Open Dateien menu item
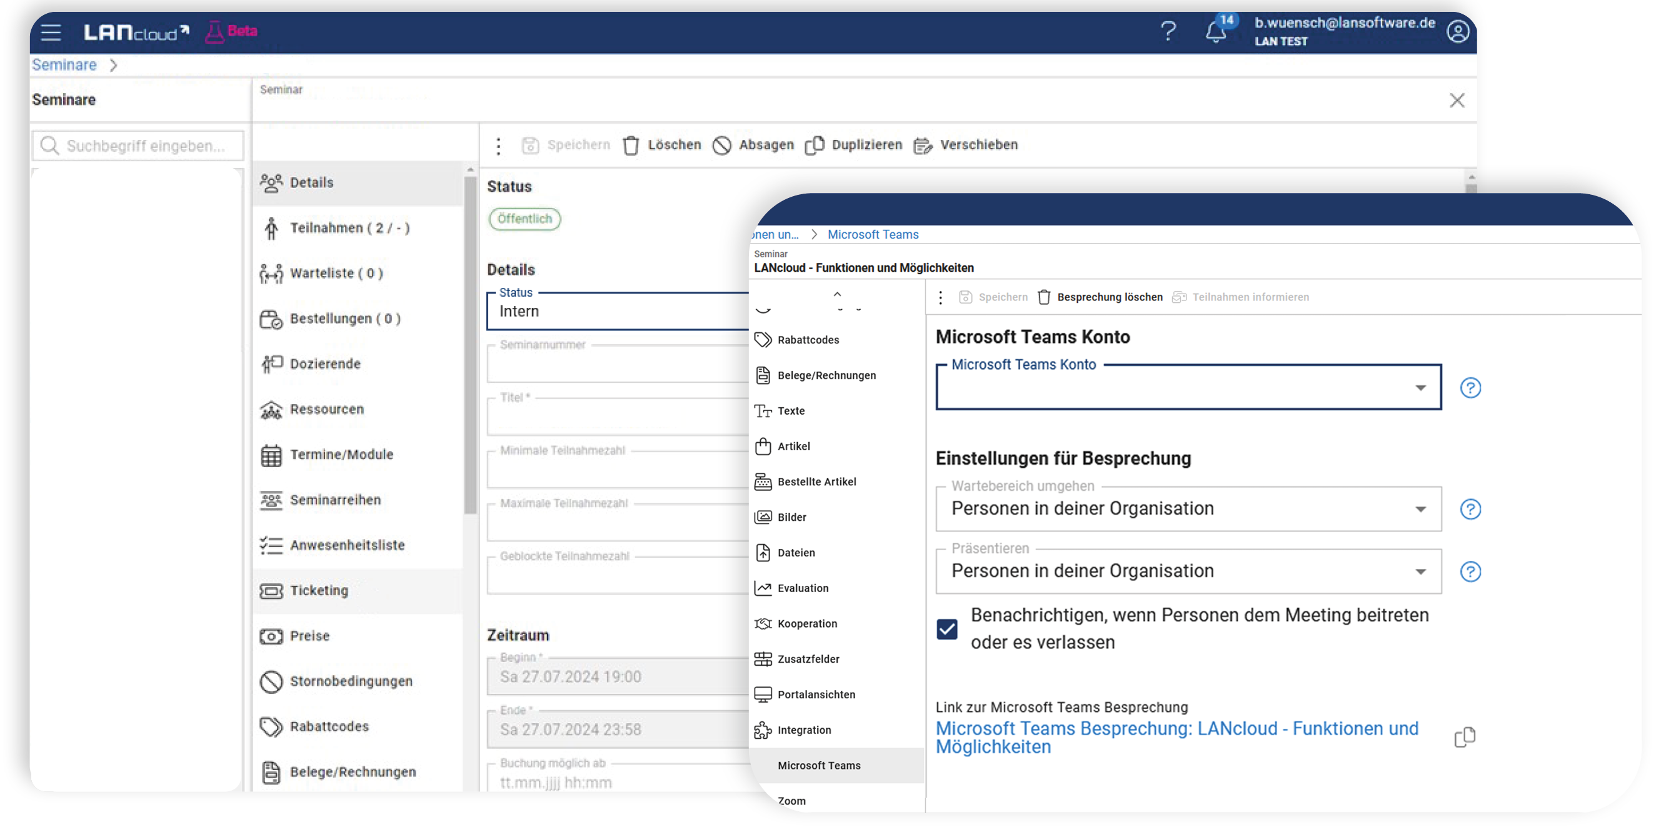The width and height of the screenshot is (1661, 830). point(837,552)
